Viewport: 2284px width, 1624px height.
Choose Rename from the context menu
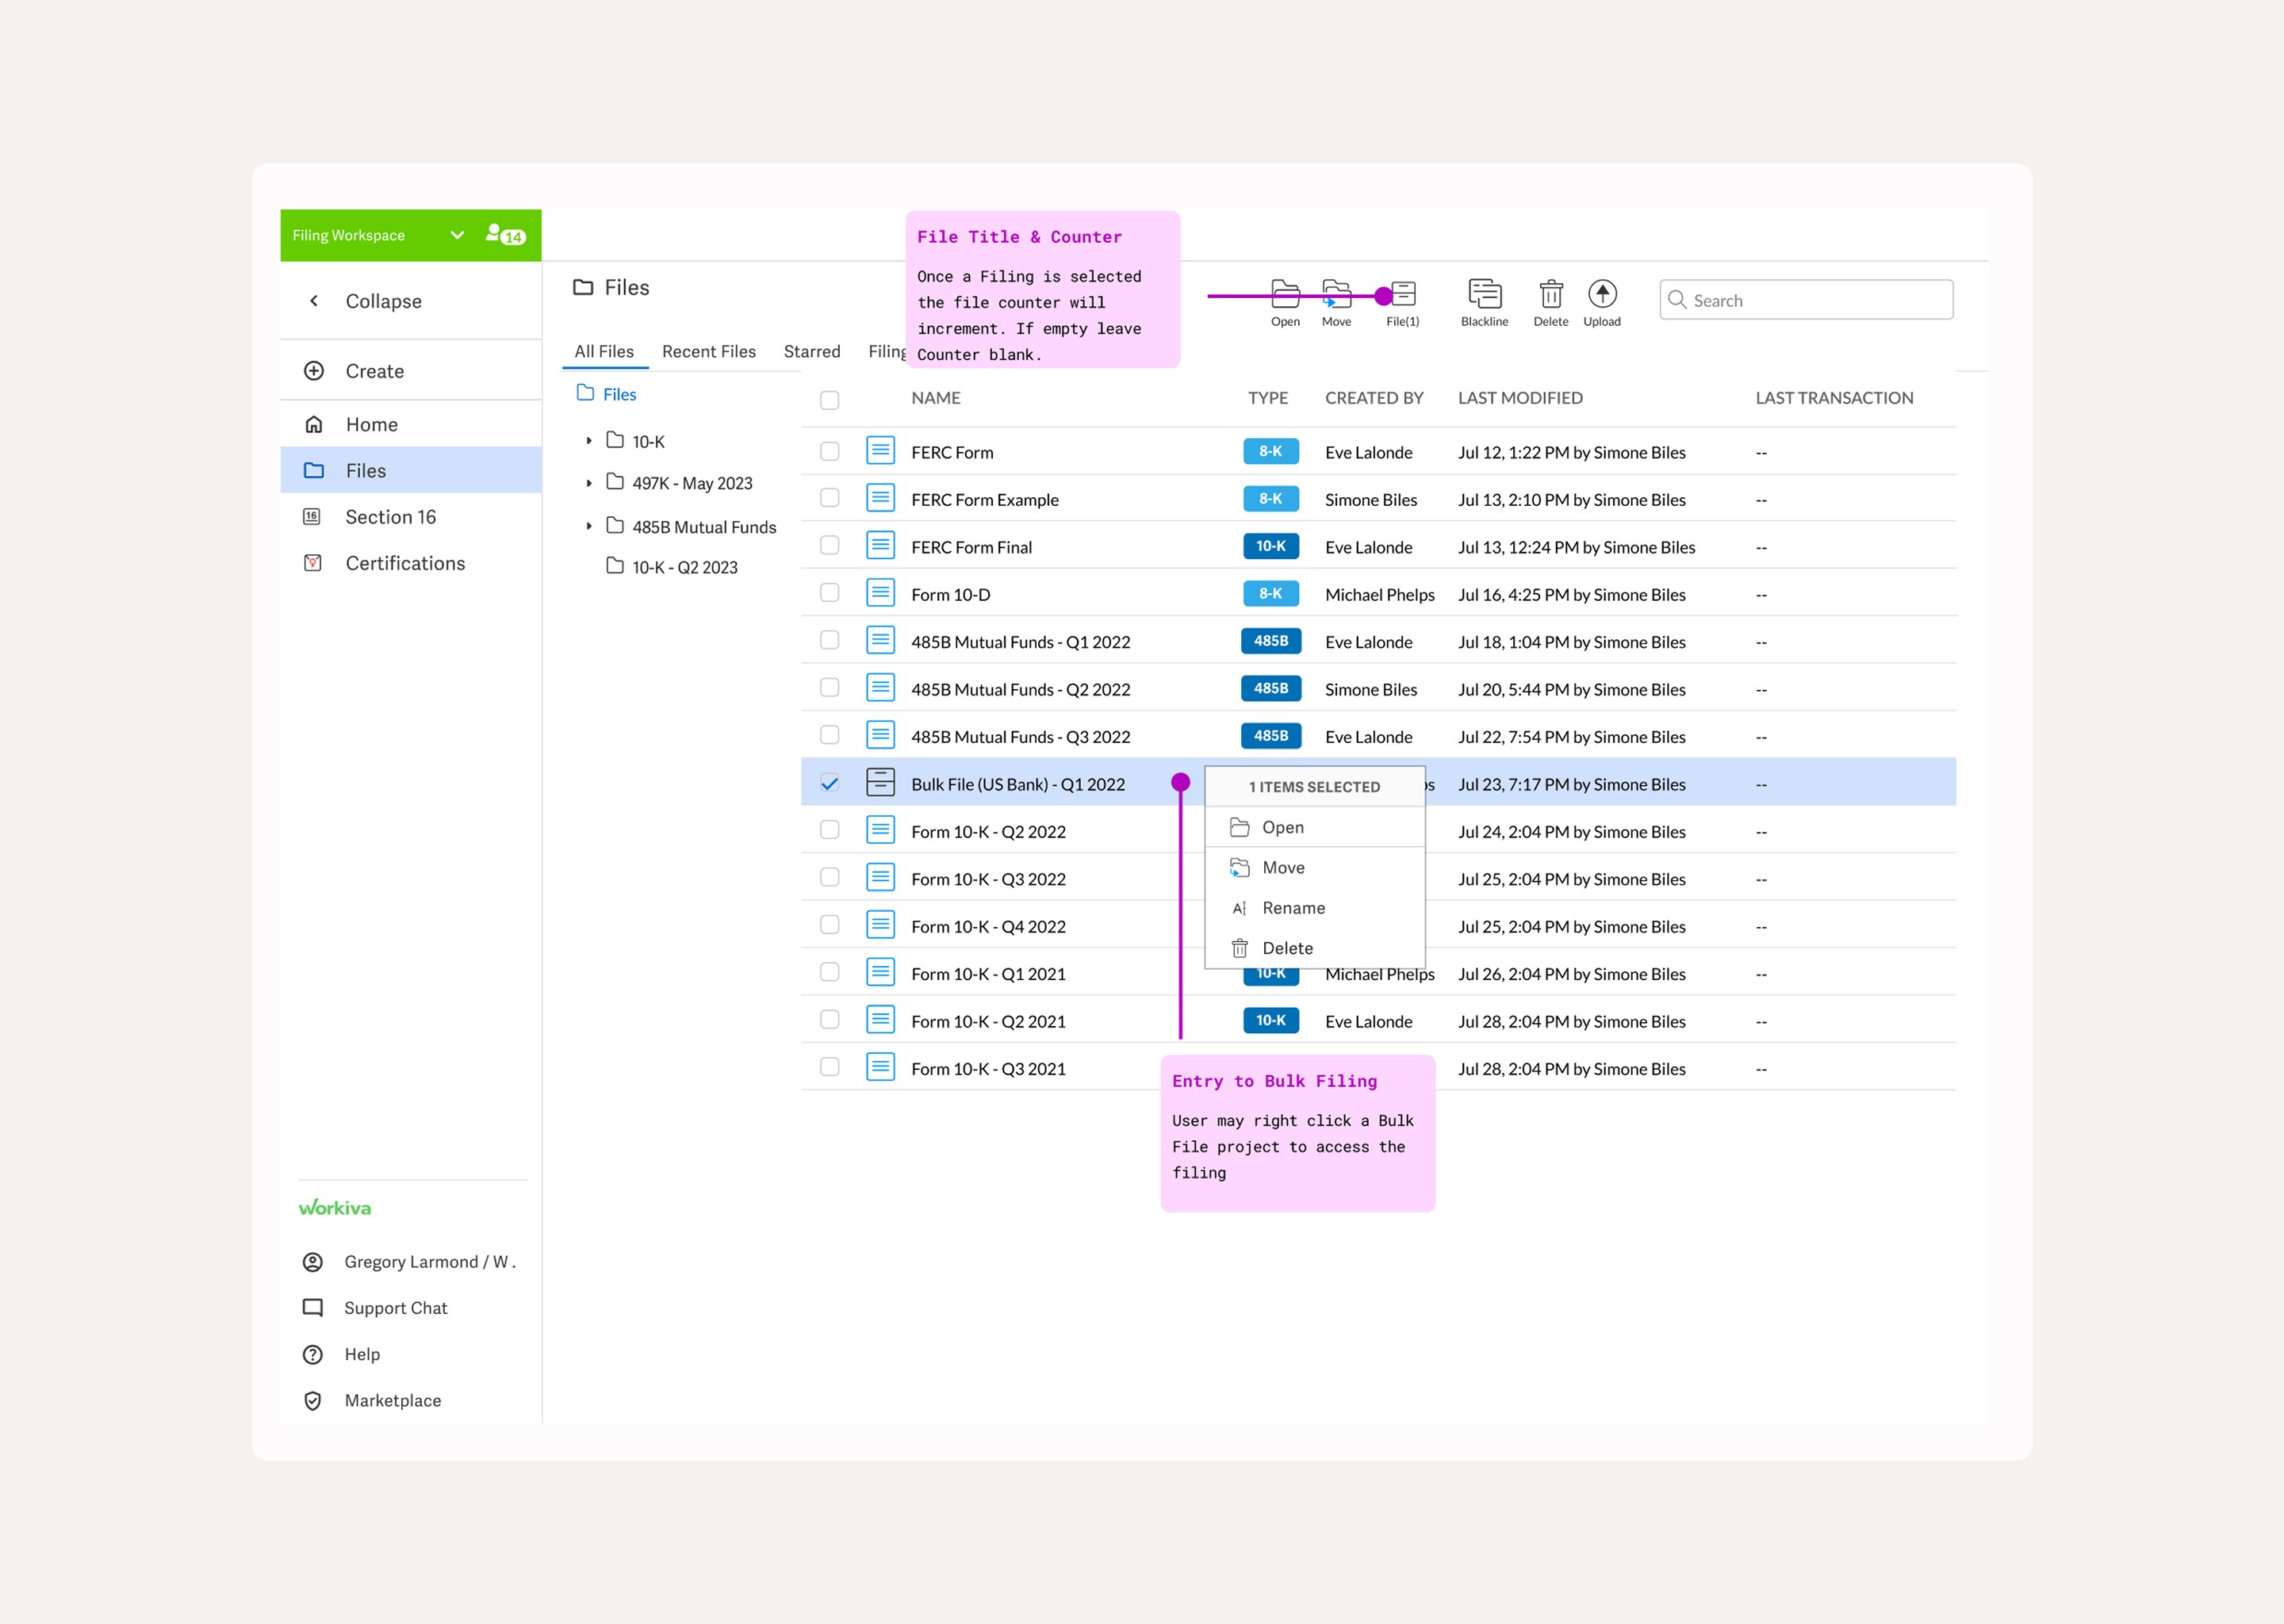[x=1293, y=908]
